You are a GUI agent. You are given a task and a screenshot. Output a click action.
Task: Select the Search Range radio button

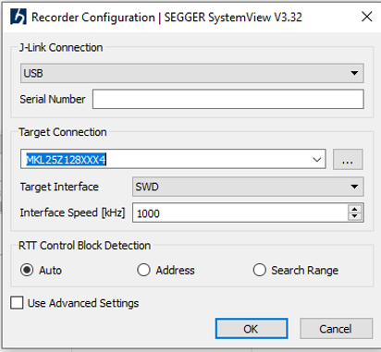click(x=260, y=270)
